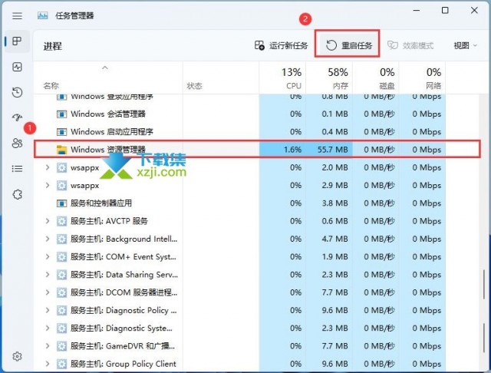Expand 服务主机: AVCTP 服务
The width and height of the screenshot is (491, 373).
(48, 221)
